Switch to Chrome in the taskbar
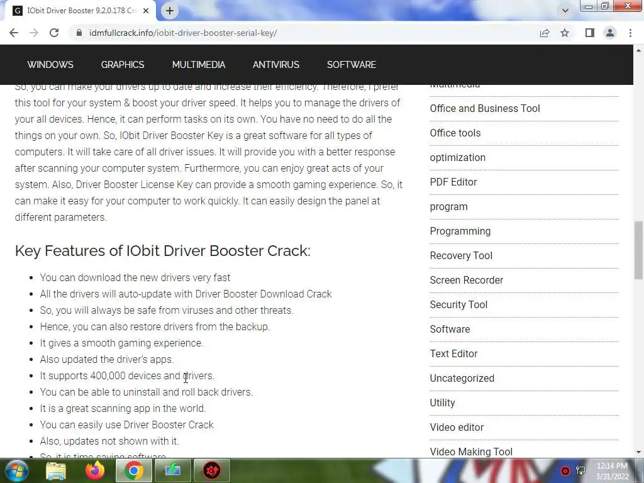 [133, 470]
